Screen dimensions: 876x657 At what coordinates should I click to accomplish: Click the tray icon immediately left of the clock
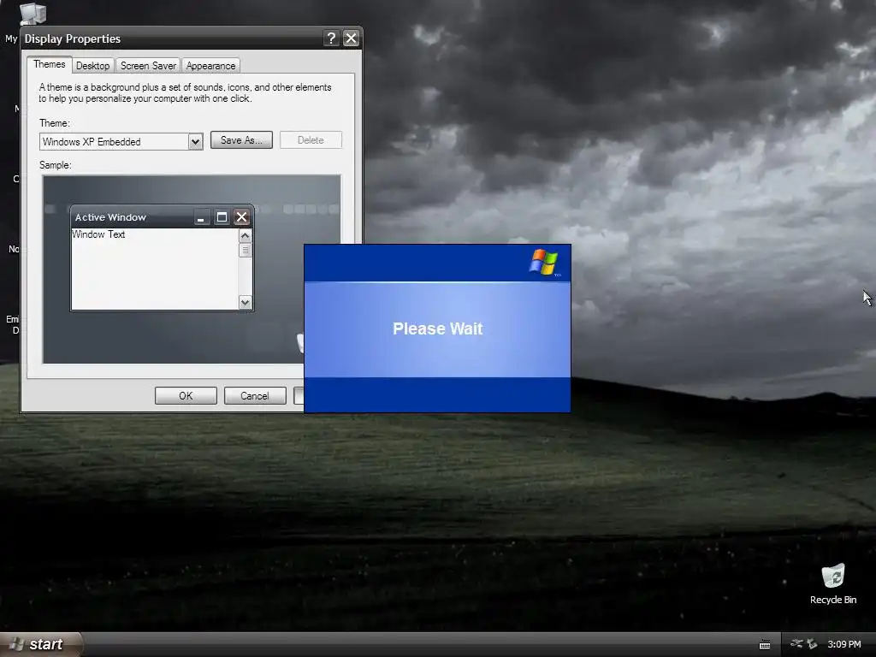click(x=813, y=644)
